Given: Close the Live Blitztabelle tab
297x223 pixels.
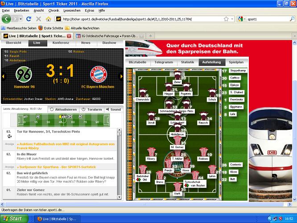Looking at the screenshot, I should click(69, 36).
